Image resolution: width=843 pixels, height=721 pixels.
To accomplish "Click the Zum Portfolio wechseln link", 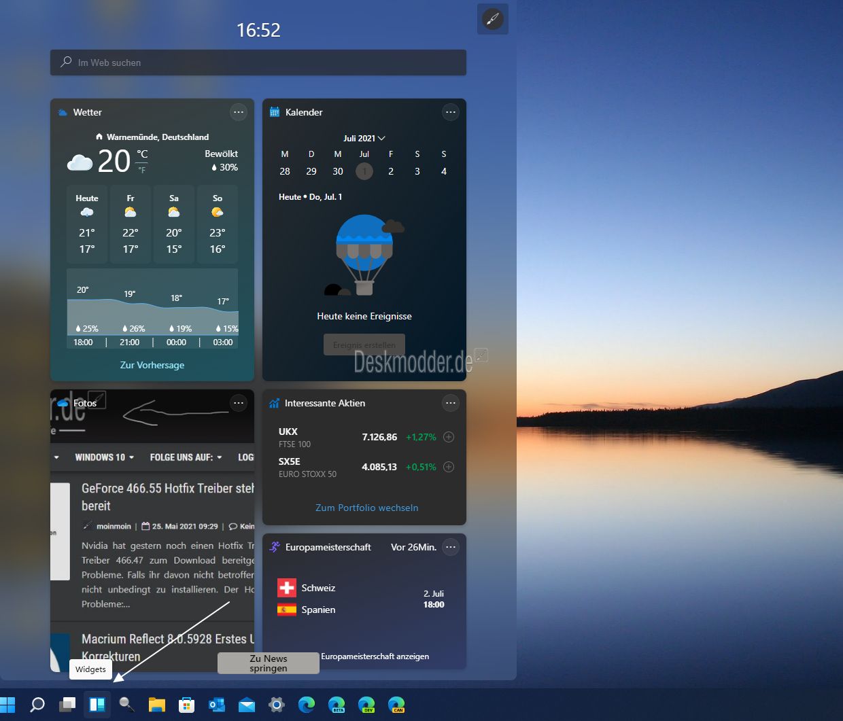I will (367, 508).
